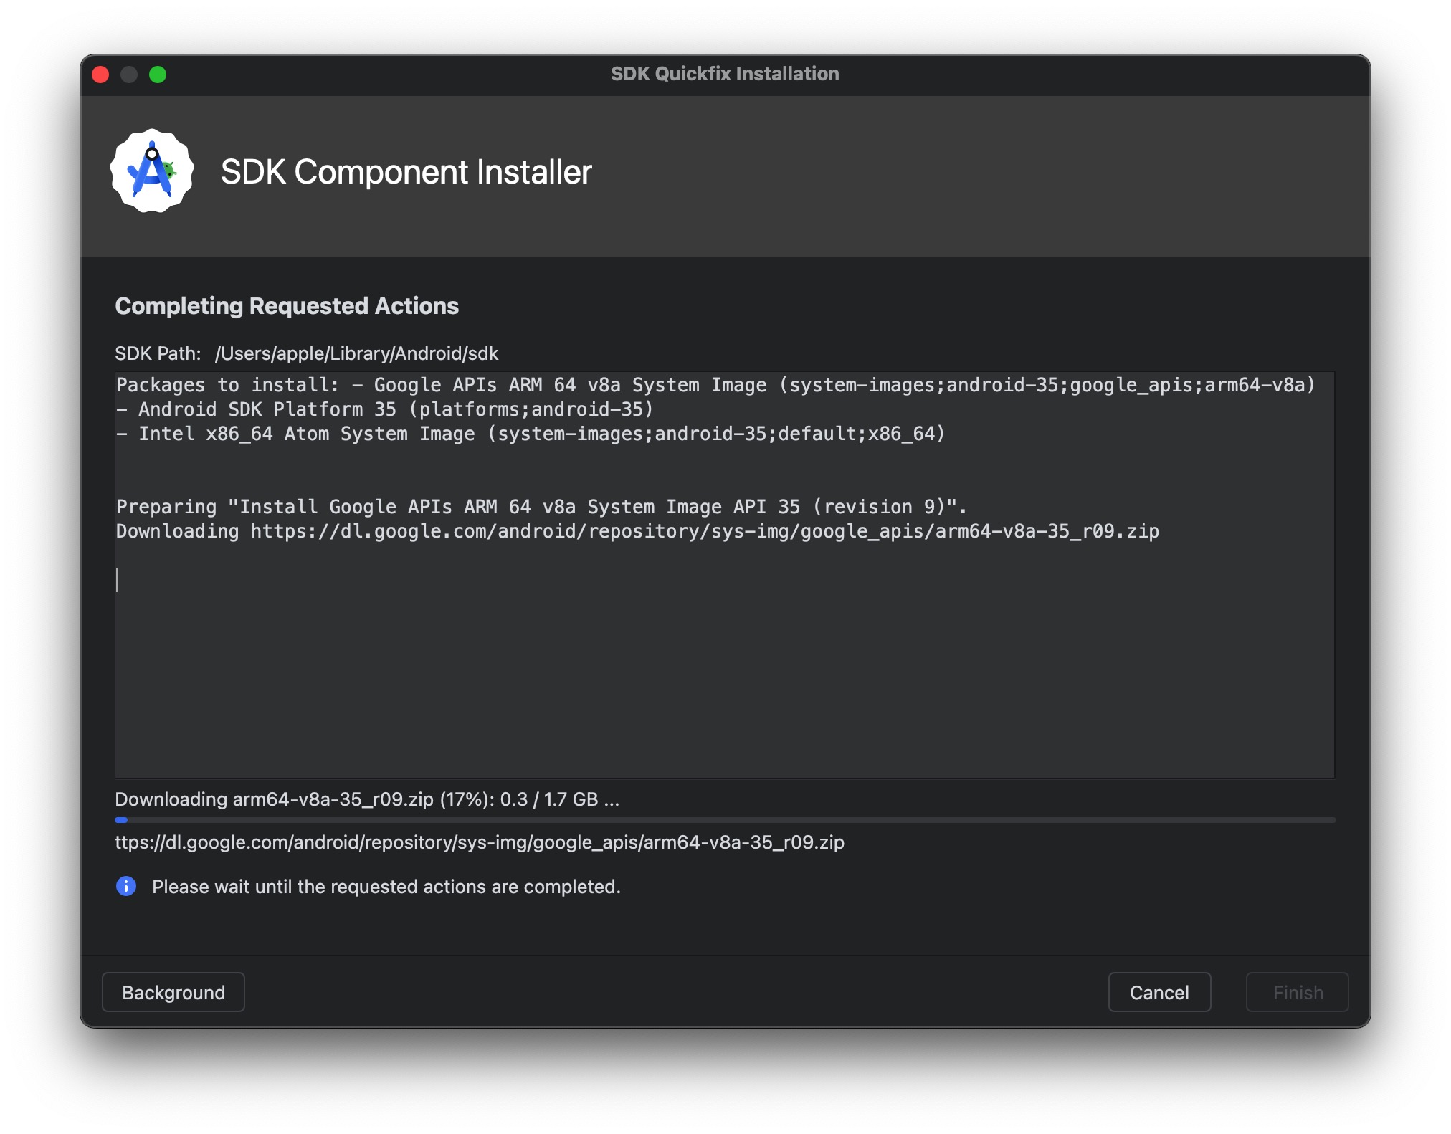Screen dimensions: 1451x1134
Task: Click the SDK Path value text
Action: (356, 353)
